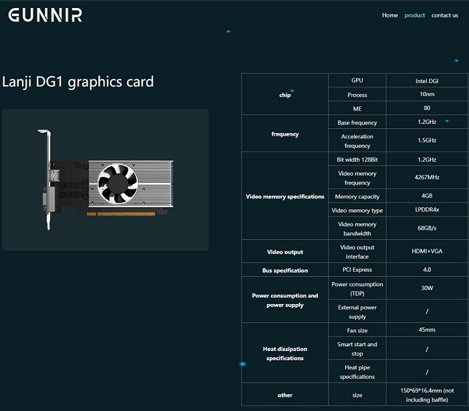The width and height of the screenshot is (469, 411).
Task: Click the 150*69*16.4mm dimensions value
Action: point(427,395)
